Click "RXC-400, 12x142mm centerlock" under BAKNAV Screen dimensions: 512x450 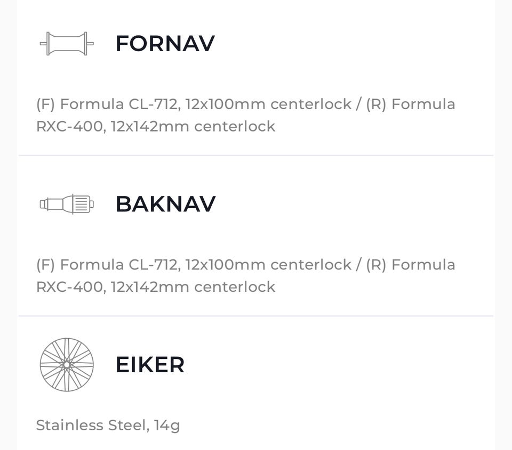(156, 287)
